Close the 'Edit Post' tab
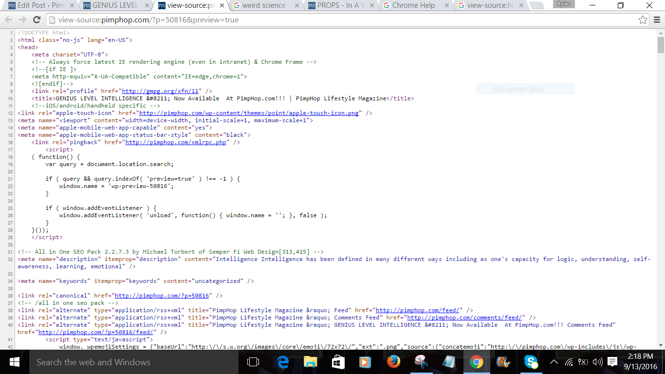Image resolution: width=665 pixels, height=374 pixels. tap(72, 6)
